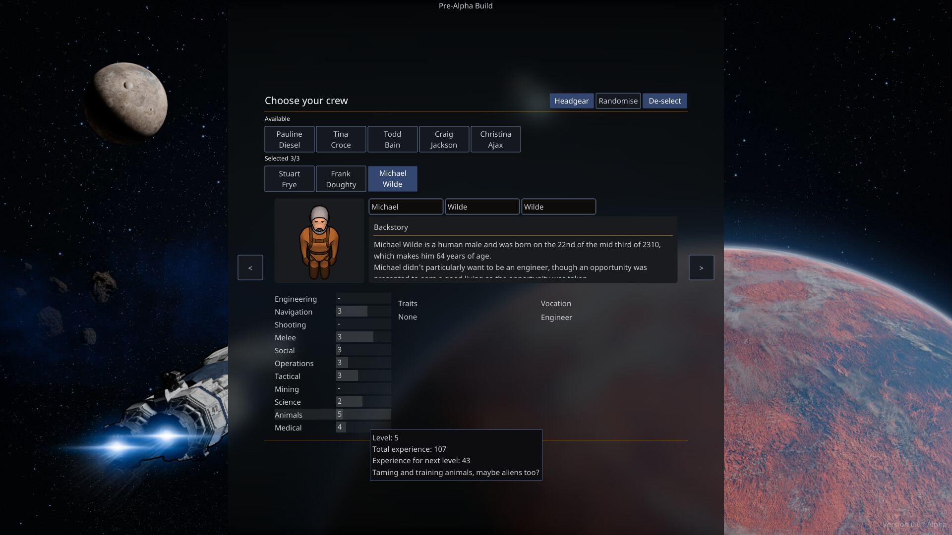Image resolution: width=952 pixels, height=535 pixels.
Task: Select Tina Croce from available crew
Action: point(341,139)
